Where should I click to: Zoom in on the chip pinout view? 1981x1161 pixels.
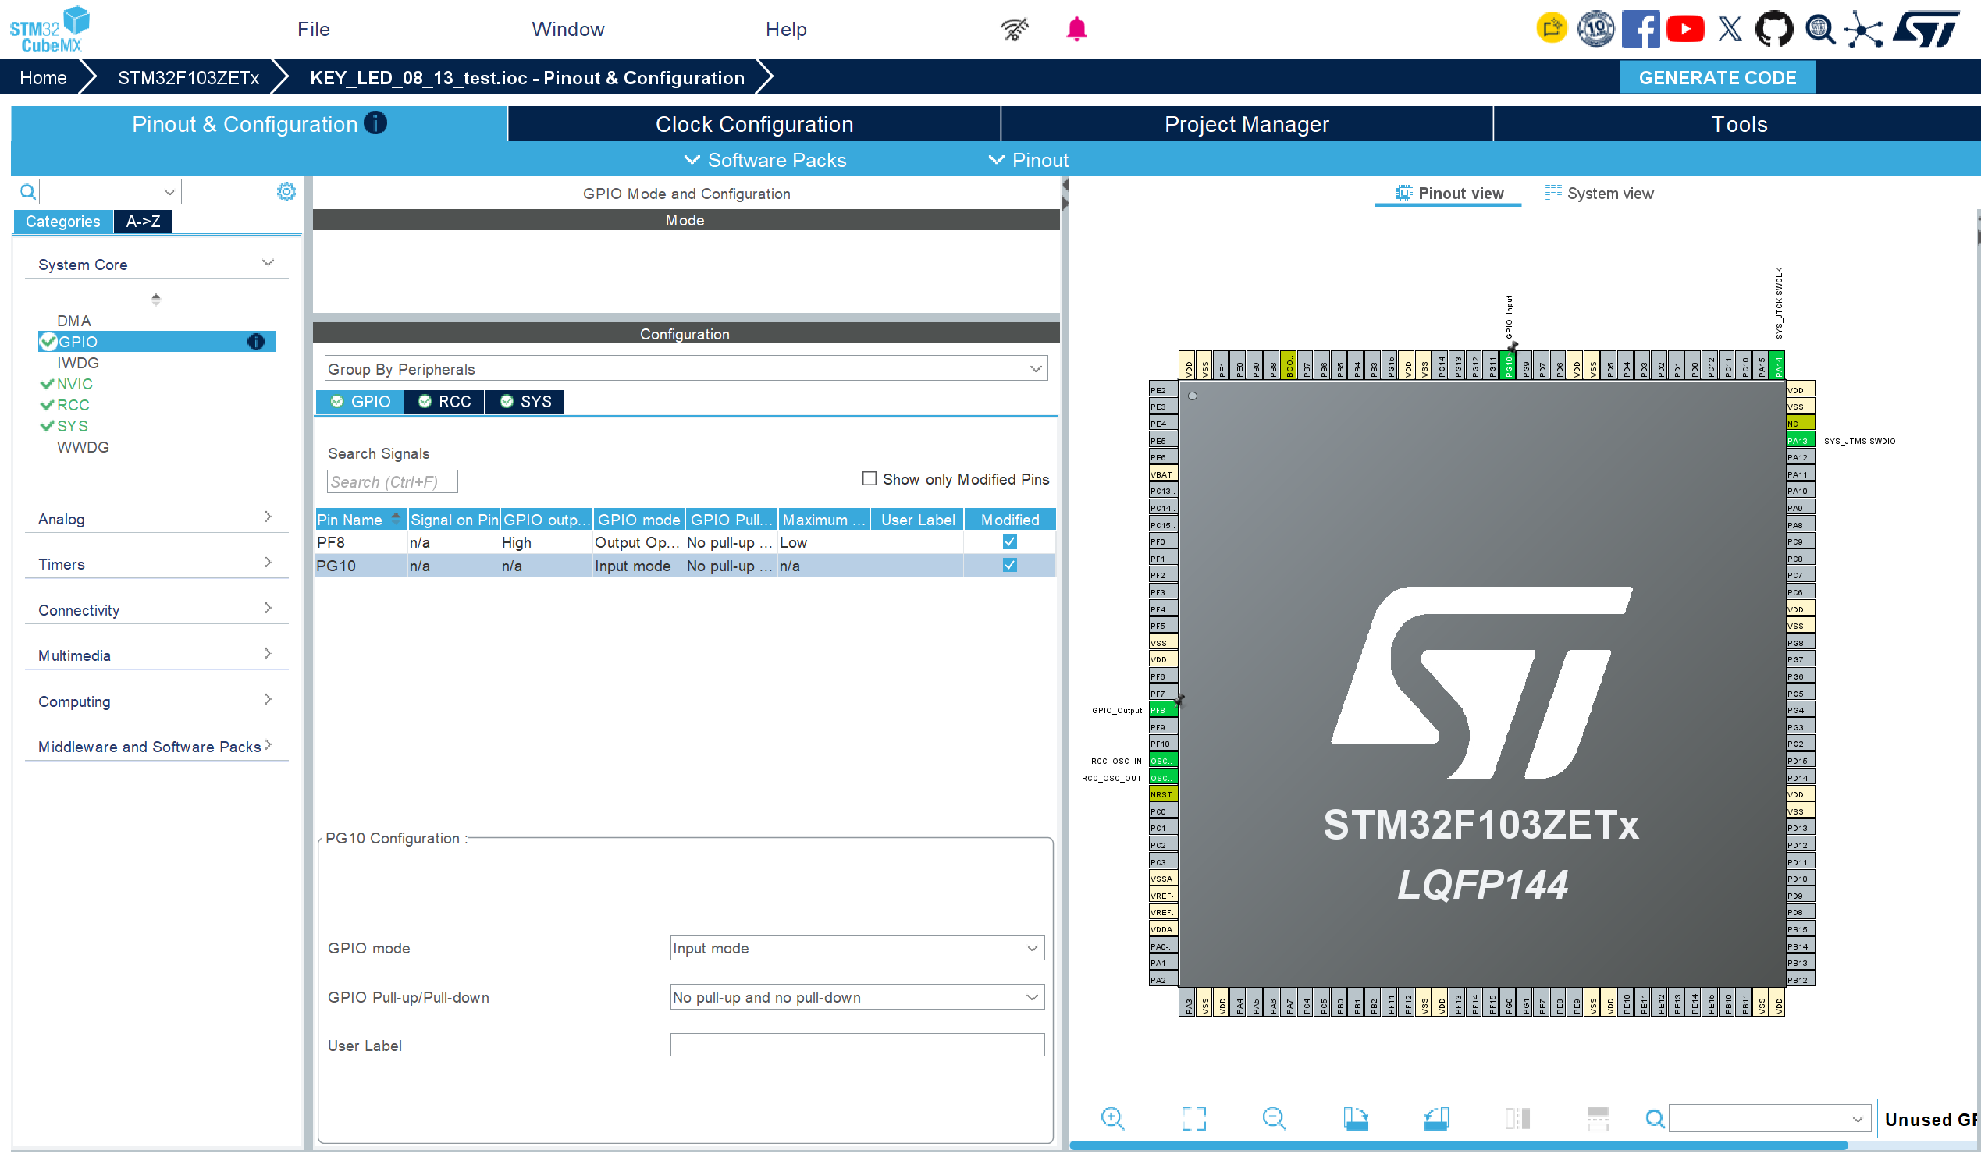point(1113,1119)
